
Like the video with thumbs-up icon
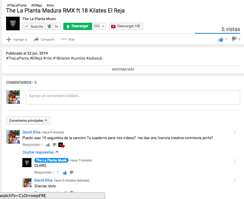click(221, 39)
